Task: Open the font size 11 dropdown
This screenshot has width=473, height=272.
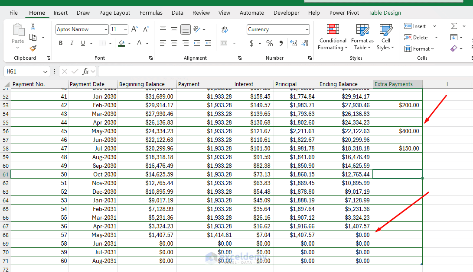Action: 125,29
